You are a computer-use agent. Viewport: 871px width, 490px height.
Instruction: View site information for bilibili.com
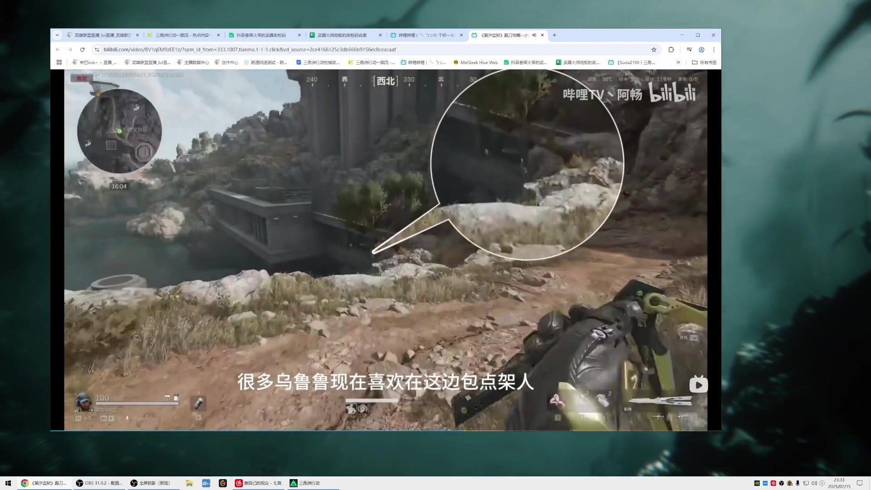coord(97,49)
